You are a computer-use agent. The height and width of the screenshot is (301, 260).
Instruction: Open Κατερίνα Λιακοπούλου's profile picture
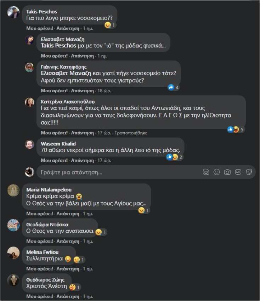point(30,102)
